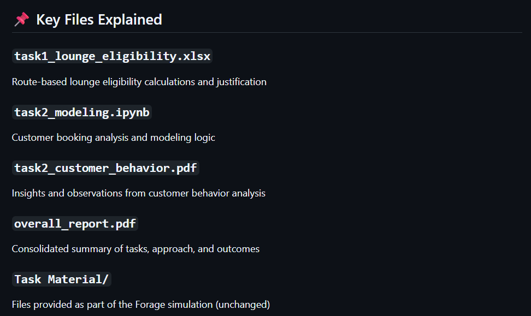Click the consolidated summary description line
Image resolution: width=531 pixels, height=316 pixels.
tap(135, 249)
